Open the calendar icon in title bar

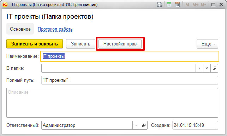pos(177,5)
